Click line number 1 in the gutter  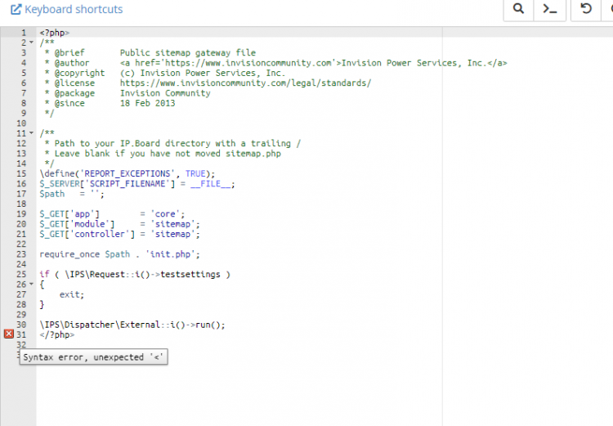(23, 33)
